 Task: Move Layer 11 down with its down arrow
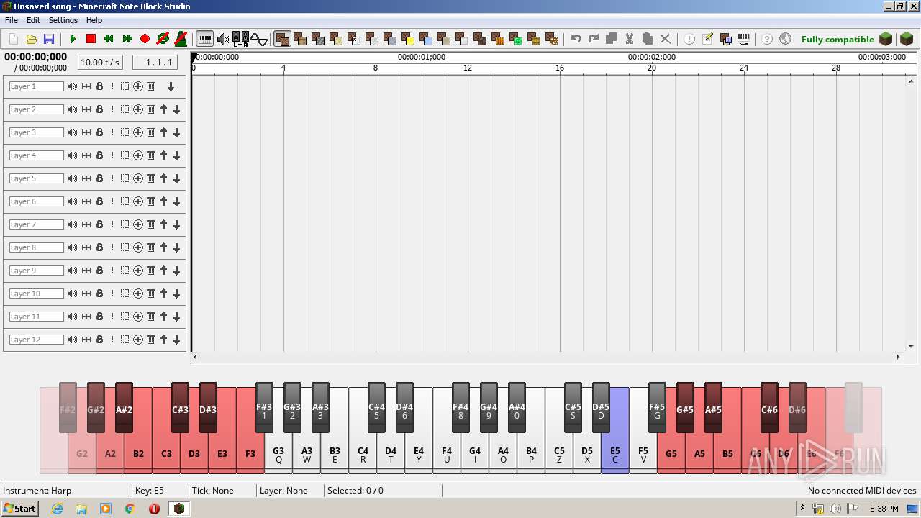coord(176,317)
